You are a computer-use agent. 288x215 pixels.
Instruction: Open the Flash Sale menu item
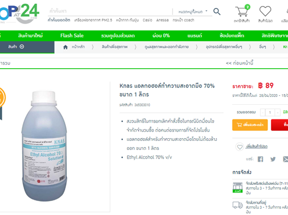click(72, 35)
